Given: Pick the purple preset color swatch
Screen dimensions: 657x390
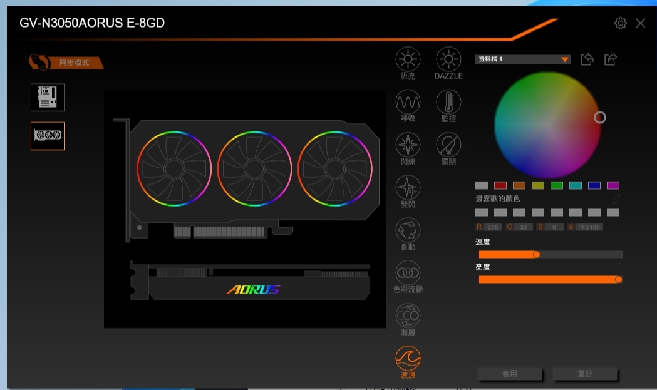Looking at the screenshot, I should coord(613,185).
